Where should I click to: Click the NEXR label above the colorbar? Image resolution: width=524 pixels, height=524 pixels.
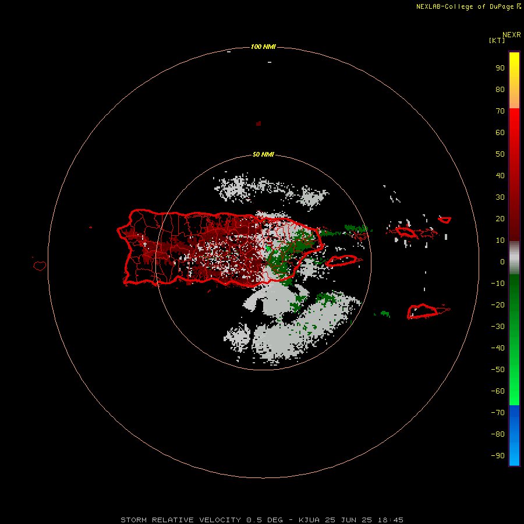point(511,35)
